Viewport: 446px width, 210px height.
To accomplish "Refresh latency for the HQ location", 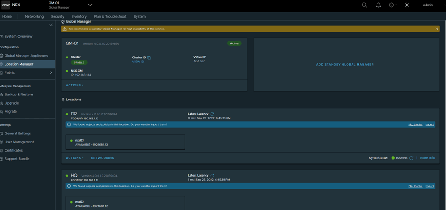I will click(x=212, y=176).
